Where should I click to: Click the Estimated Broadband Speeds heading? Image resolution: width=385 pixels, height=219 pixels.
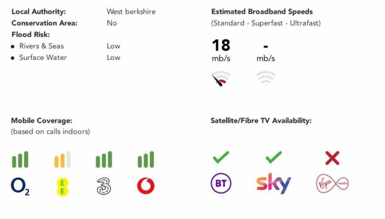262,12
